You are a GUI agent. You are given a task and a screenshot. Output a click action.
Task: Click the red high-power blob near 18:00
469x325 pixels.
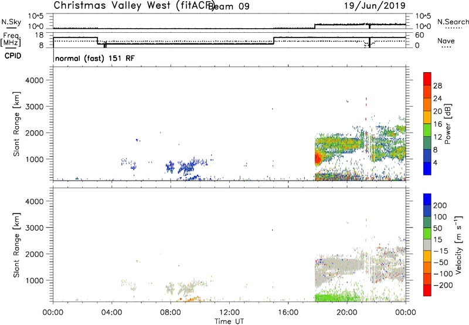(x=318, y=158)
